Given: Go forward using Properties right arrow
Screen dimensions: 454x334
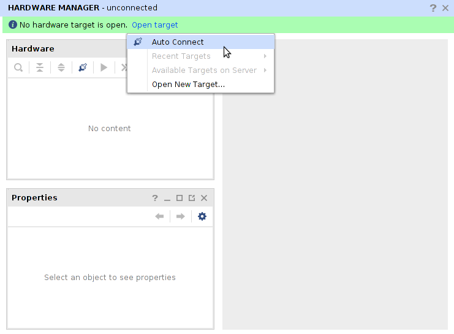Looking at the screenshot, I should tap(181, 216).
